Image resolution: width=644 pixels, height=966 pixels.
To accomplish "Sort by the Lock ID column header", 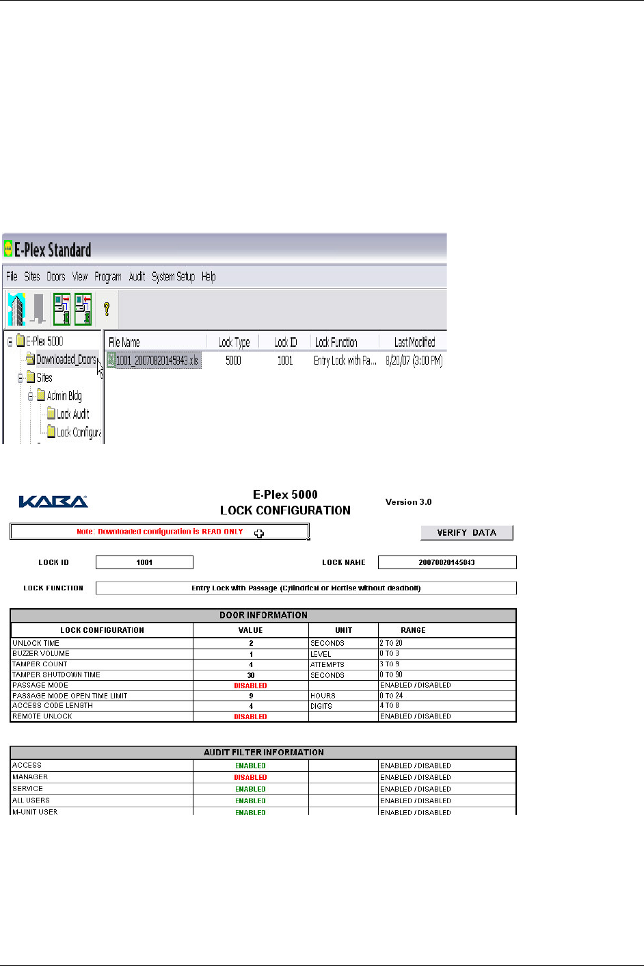I will click(285, 342).
